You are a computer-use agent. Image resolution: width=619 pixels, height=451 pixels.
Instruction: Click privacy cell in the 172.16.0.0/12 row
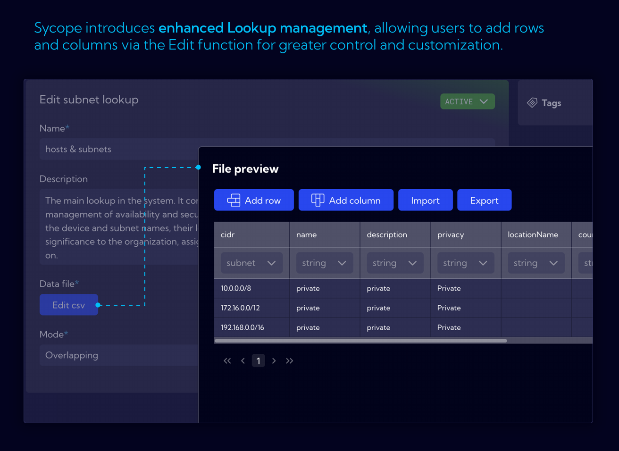[x=466, y=308]
